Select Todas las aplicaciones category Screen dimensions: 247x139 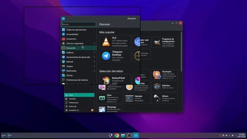pyautogui.click(x=79, y=30)
